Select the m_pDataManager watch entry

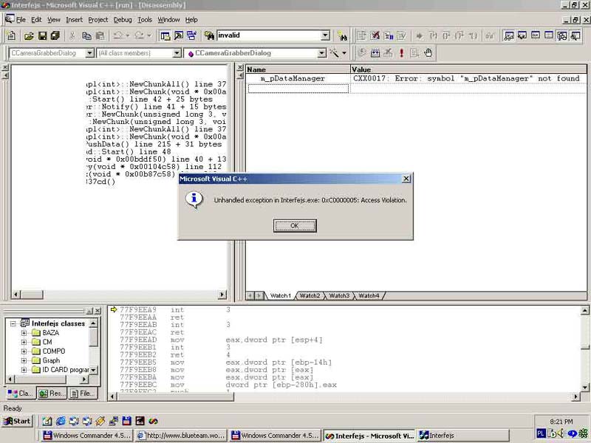[x=293, y=79]
